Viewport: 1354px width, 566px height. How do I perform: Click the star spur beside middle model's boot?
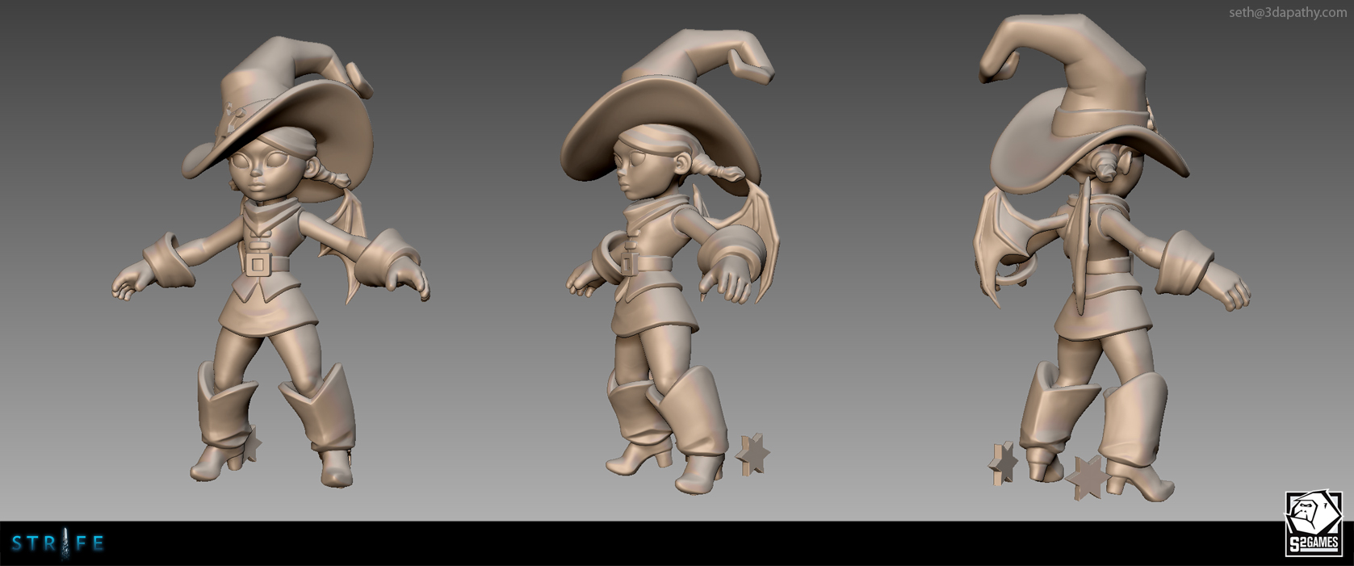[x=754, y=455]
